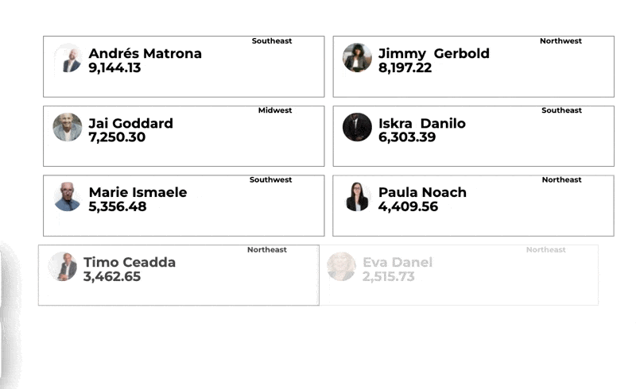
Task: Click Jimmy Gerbold's profile photo
Action: pyautogui.click(x=357, y=58)
